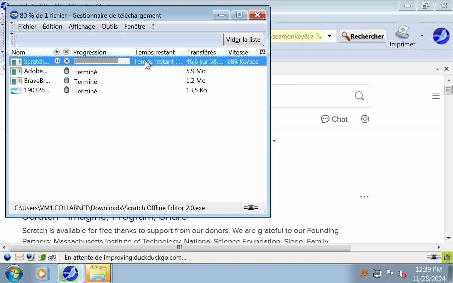Screen dimensions: 453x283
Task: Click the security padlock icon in browser status bar
Action: pos(447,257)
